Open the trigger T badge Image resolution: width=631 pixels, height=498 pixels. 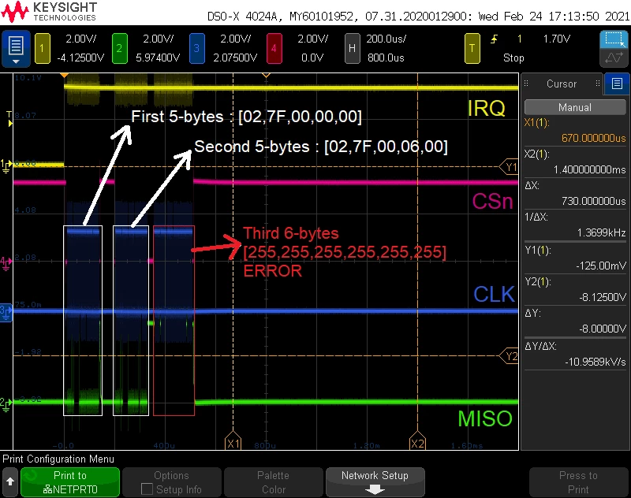pyautogui.click(x=472, y=49)
